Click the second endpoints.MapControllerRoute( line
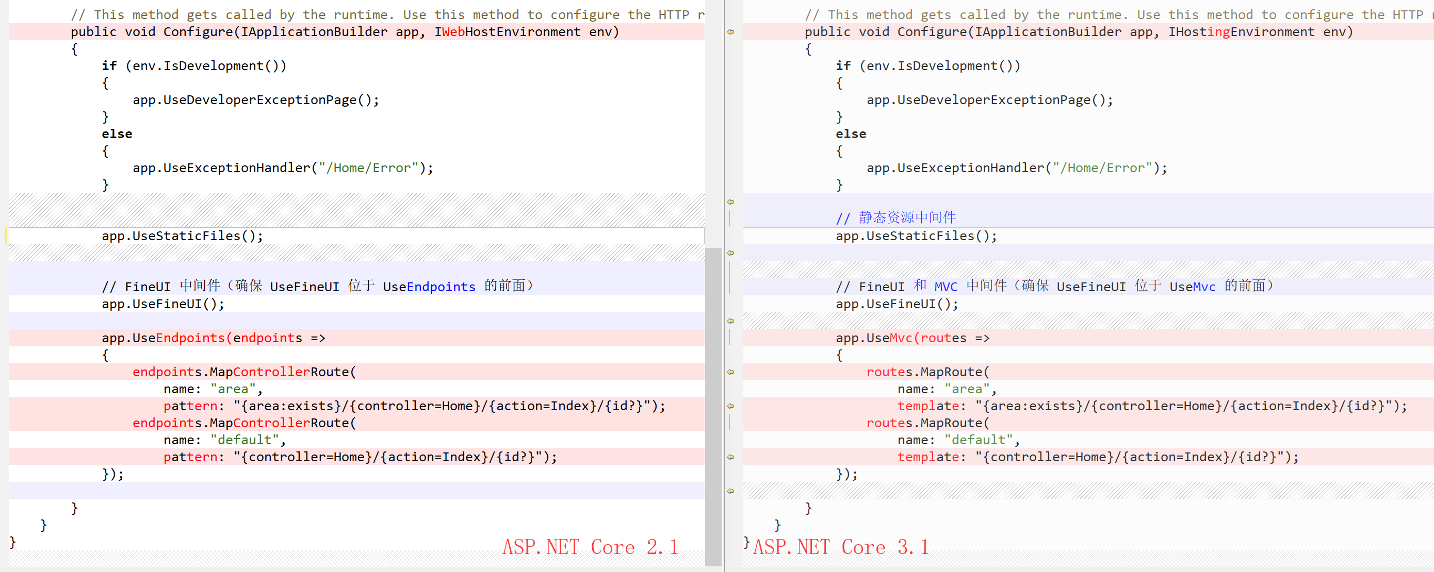This screenshot has height=572, width=1434. tap(245, 423)
